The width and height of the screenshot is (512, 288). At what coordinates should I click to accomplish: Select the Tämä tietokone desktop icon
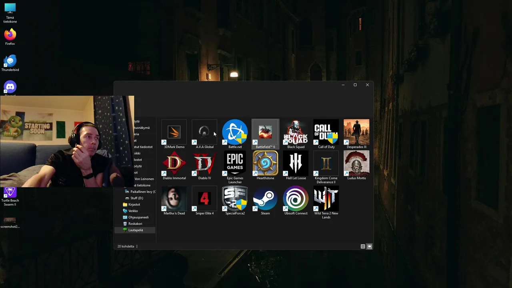point(10,13)
